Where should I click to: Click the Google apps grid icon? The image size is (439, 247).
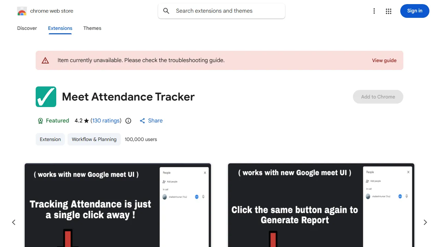click(389, 11)
